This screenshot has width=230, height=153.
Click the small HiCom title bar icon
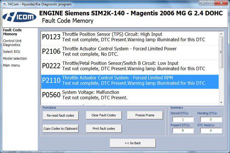tap(4, 4)
